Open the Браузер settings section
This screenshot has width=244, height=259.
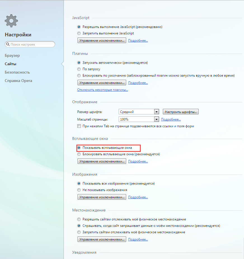click(x=12, y=55)
